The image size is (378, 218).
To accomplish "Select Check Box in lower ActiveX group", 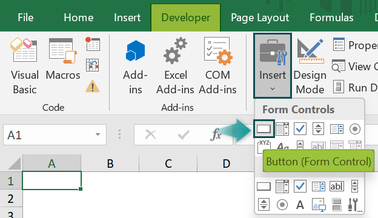I will (x=300, y=187).
